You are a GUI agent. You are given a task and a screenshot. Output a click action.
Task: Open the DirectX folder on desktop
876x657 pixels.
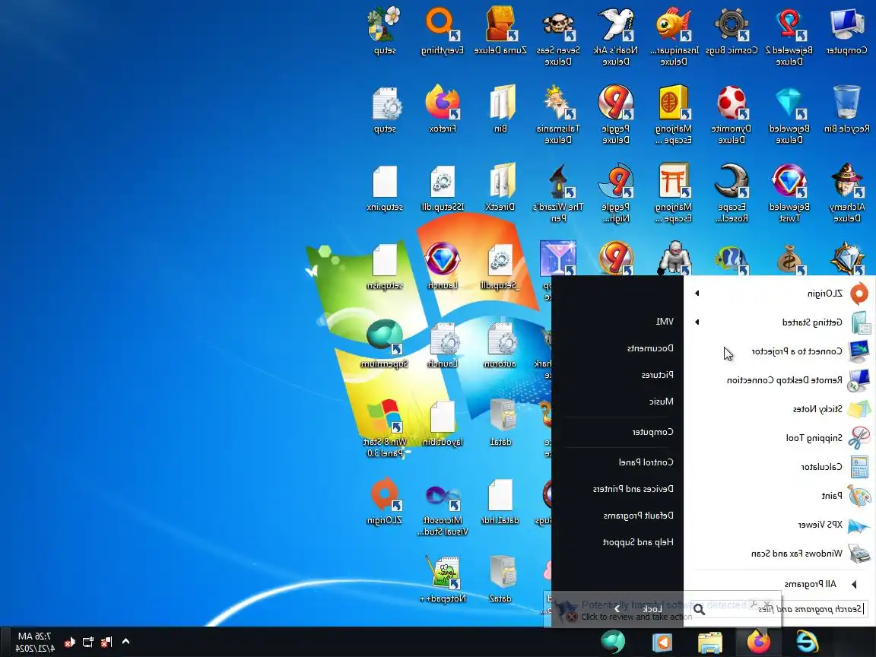(x=500, y=188)
